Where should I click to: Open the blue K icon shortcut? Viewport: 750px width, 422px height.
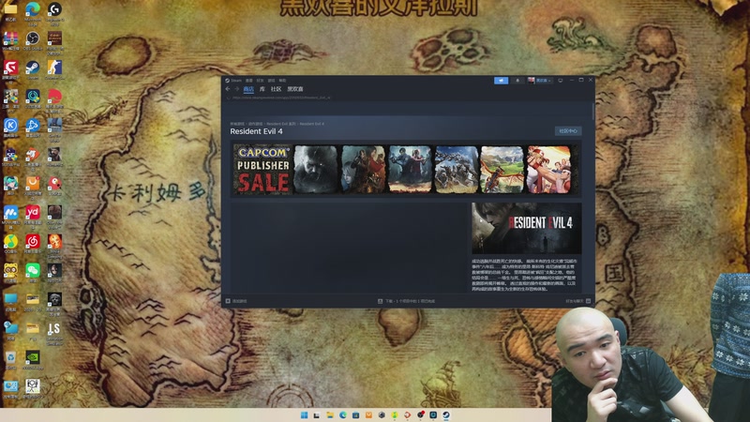coord(10,125)
